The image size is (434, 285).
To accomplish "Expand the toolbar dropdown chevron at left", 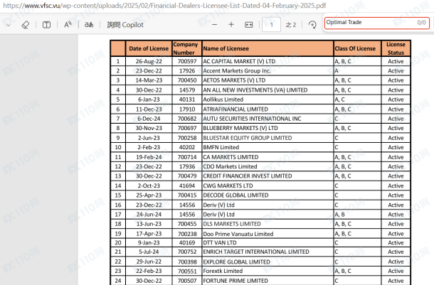I will coord(9,25).
